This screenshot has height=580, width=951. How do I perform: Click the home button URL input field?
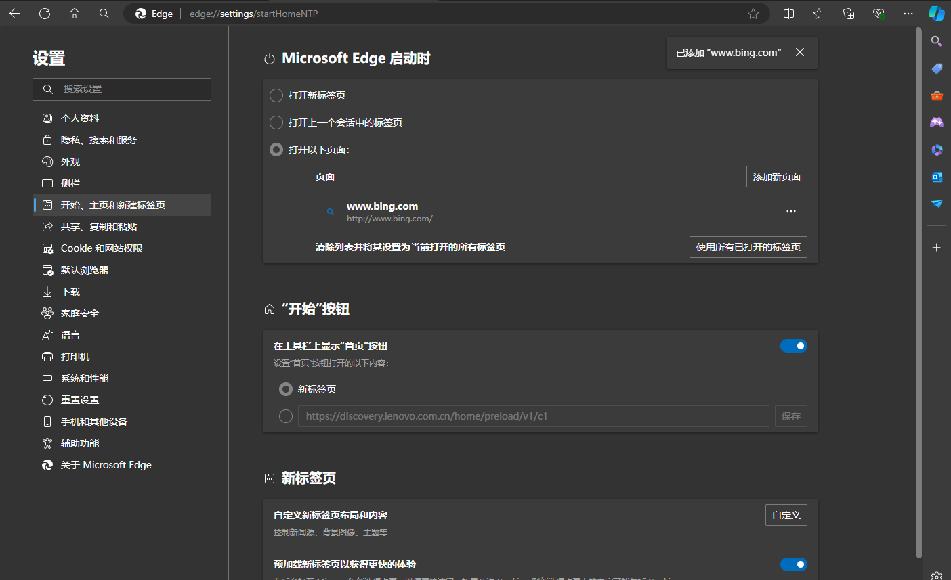click(534, 416)
